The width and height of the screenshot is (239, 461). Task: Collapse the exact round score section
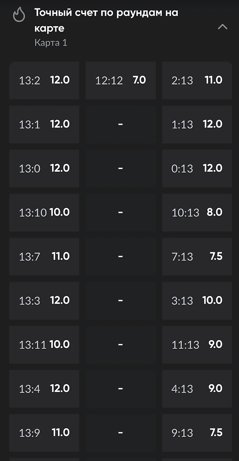point(223,27)
